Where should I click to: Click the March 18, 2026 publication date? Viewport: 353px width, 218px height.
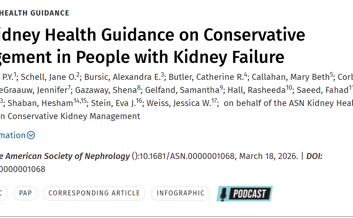click(x=269, y=156)
